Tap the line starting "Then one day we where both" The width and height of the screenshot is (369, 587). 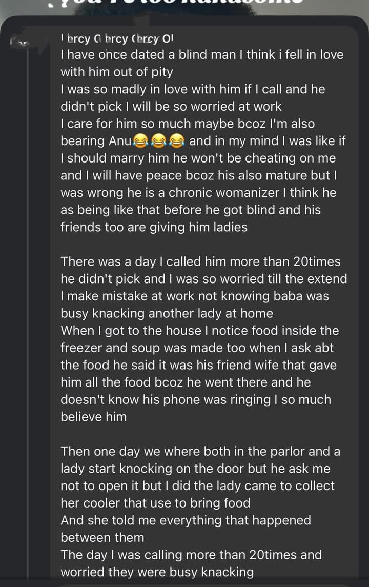click(x=200, y=451)
